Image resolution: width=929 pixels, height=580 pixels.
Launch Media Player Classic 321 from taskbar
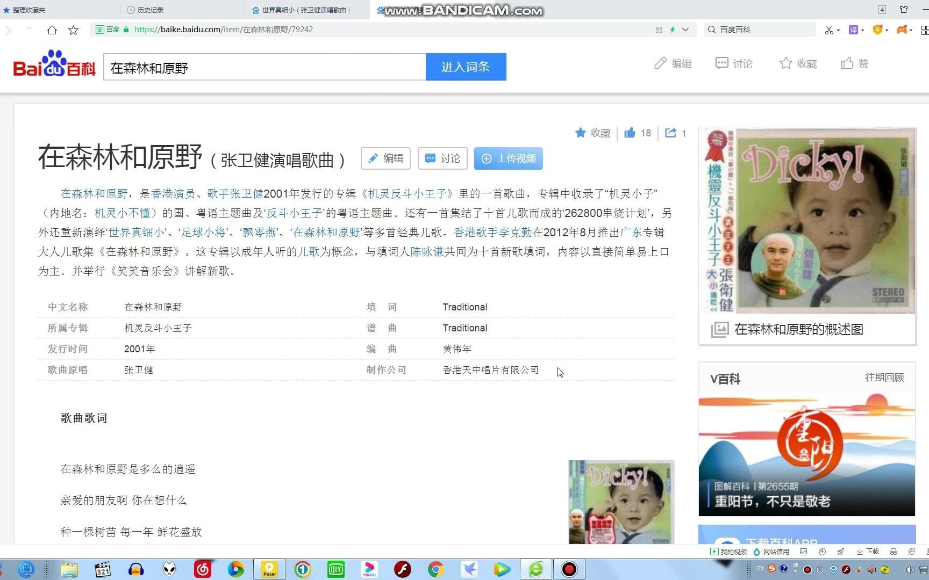tap(102, 569)
